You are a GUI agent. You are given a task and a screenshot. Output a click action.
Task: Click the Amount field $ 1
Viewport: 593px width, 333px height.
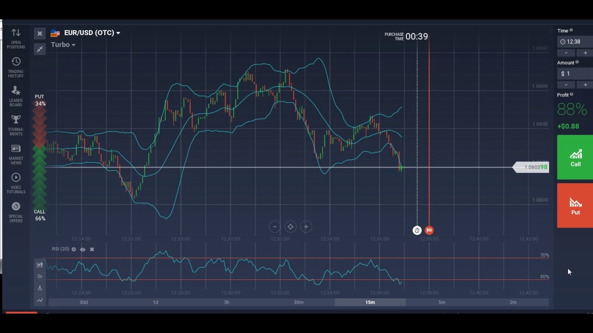click(x=575, y=74)
